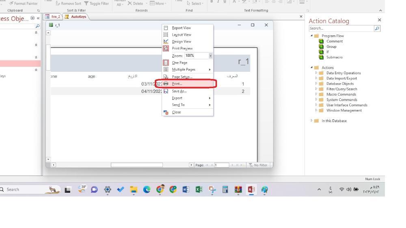Image resolution: width=406 pixels, height=228 pixels.
Task: Toggle underline text formatting
Action: pyautogui.click(x=225, y=2)
